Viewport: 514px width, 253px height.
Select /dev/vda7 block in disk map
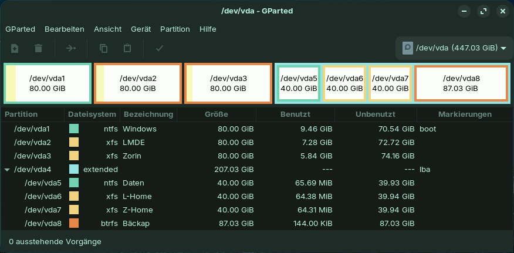pyautogui.click(x=390, y=83)
